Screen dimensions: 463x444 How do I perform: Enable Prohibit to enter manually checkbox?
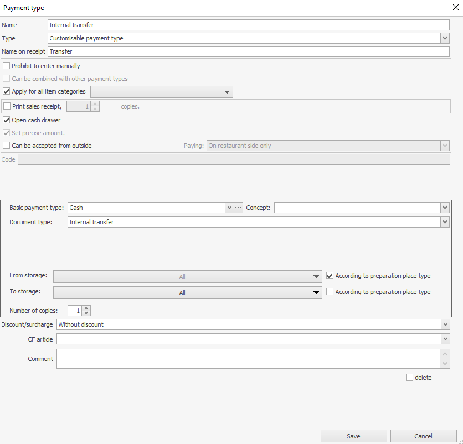click(x=7, y=66)
